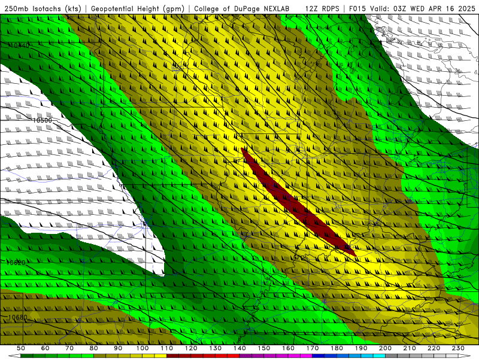Click the 210 value on the color scale
This screenshot has width=479, height=359.
point(410,348)
